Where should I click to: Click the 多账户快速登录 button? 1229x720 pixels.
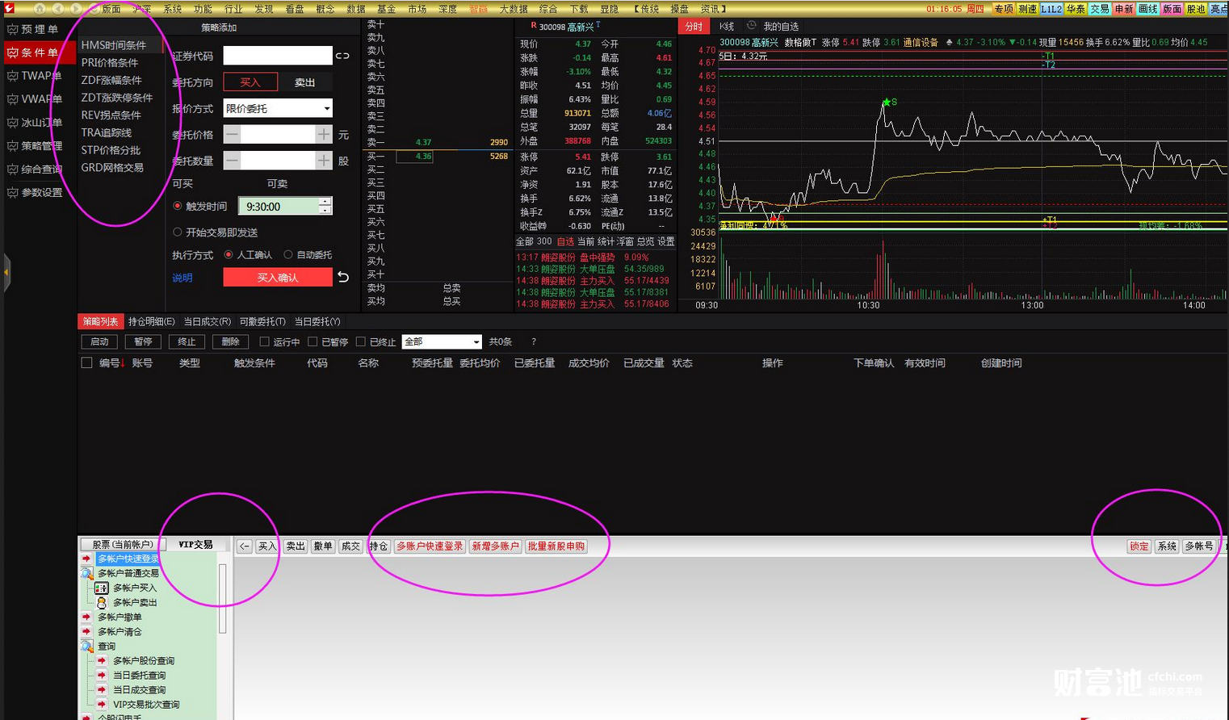pos(430,546)
